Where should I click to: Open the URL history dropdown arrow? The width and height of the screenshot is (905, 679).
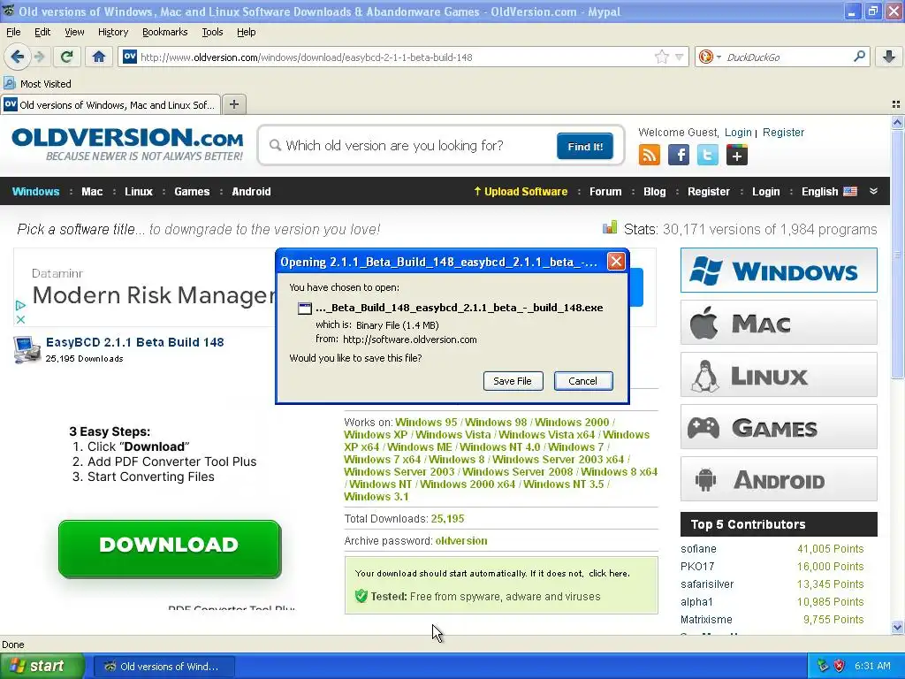tap(679, 57)
